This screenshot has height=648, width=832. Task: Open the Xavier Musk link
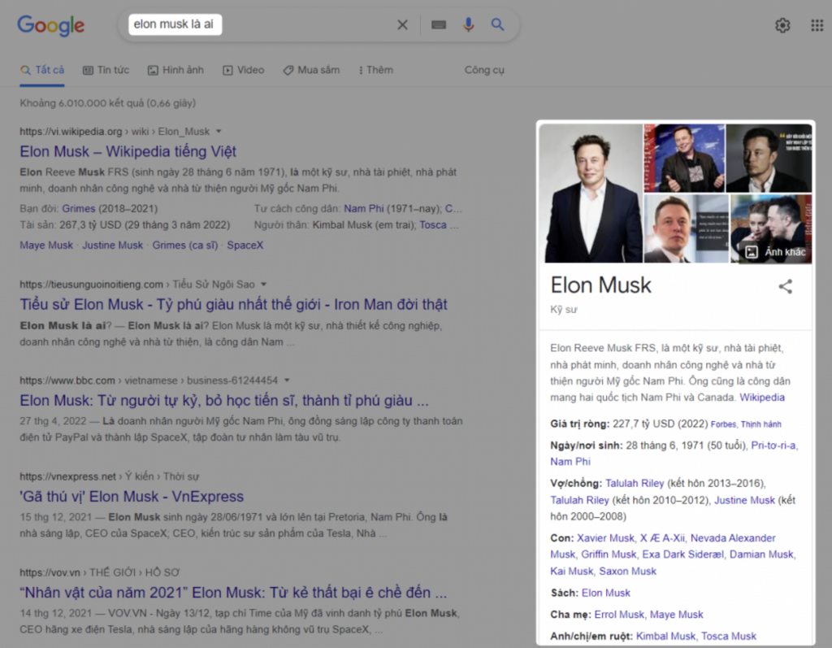point(605,538)
